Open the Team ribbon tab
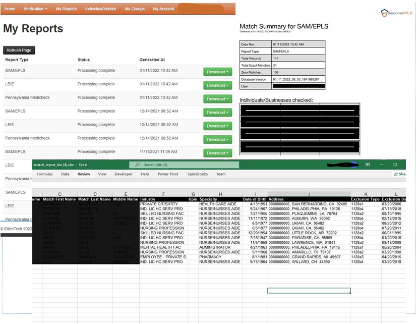416x324 pixels. click(x=221, y=174)
